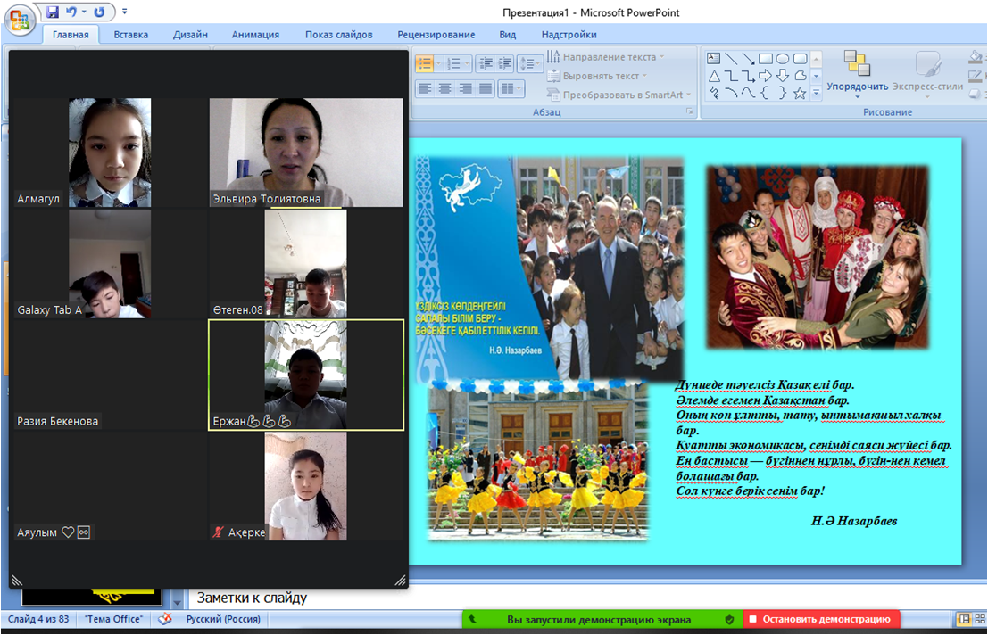Click Остановить демонстрацию button
988x635 pixels.
821,619
